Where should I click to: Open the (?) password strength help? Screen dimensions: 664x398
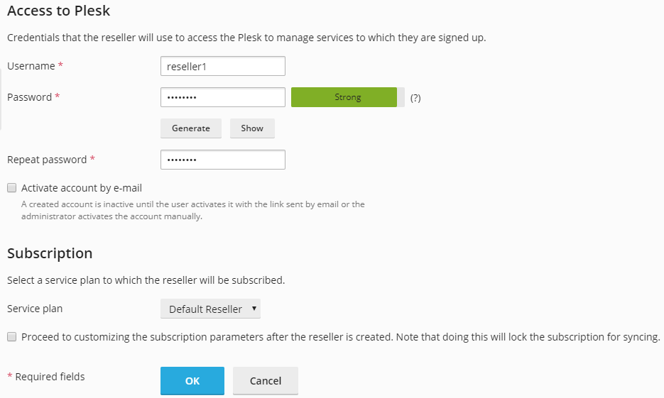point(415,98)
